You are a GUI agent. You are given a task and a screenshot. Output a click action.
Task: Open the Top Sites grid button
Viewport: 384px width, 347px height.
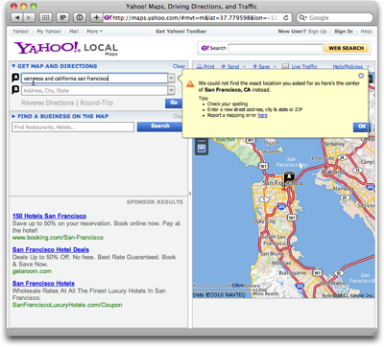pos(46,18)
